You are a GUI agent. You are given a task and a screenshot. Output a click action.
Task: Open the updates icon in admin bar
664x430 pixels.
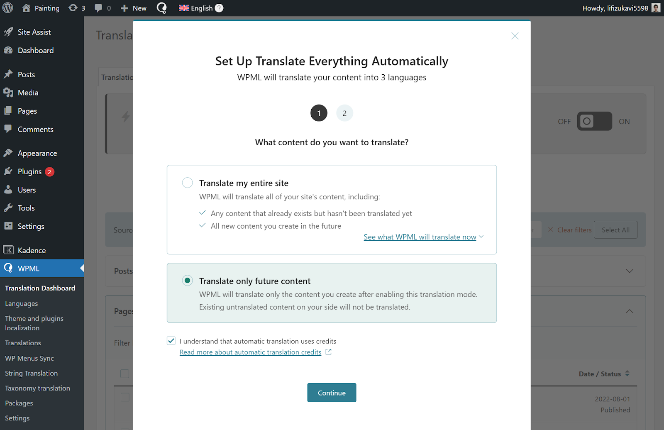pos(73,8)
